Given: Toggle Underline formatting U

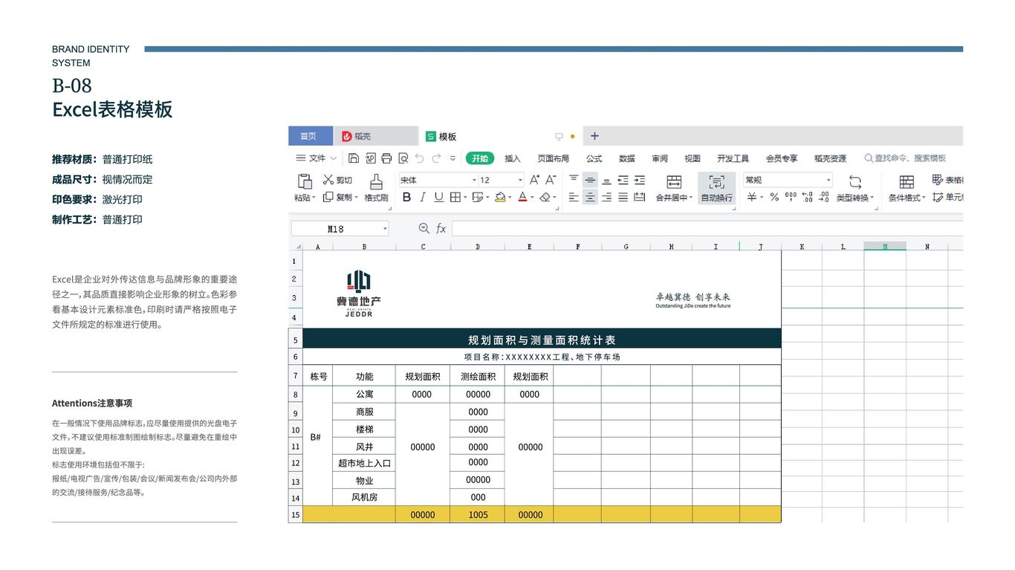Looking at the screenshot, I should 438,197.
